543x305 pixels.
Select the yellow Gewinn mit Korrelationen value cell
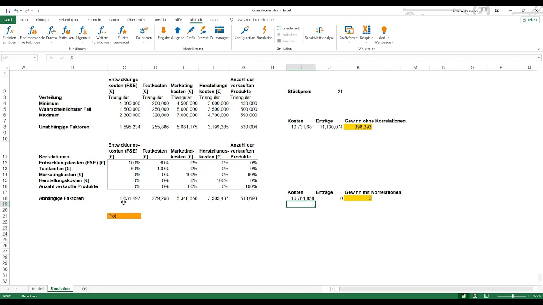click(x=358, y=198)
